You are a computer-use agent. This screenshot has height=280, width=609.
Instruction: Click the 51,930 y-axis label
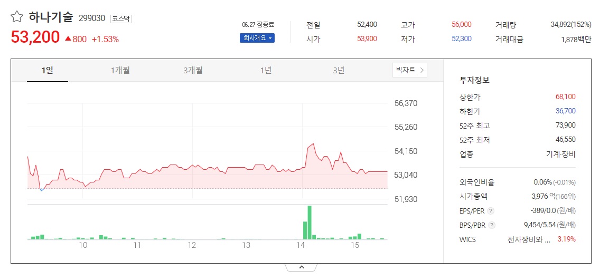(406, 199)
